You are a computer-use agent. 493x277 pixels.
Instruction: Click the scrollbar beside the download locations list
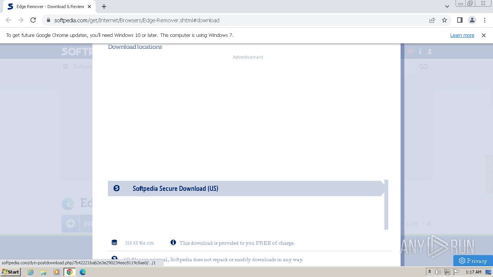pos(386,205)
